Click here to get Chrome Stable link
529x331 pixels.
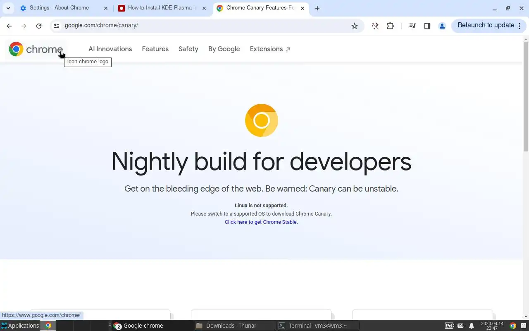261,222
